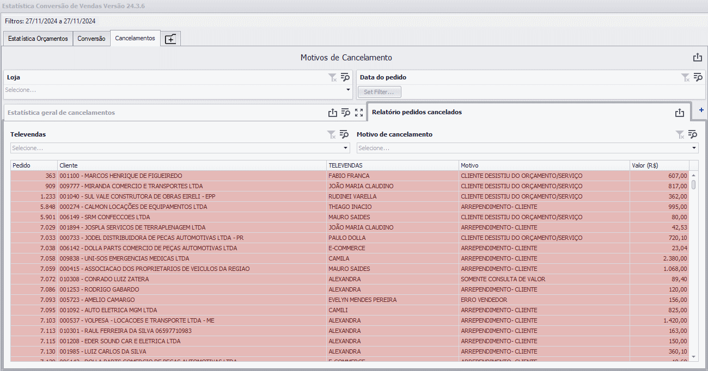Click the Set Filter button
The height and width of the screenshot is (371, 708).
coord(380,92)
